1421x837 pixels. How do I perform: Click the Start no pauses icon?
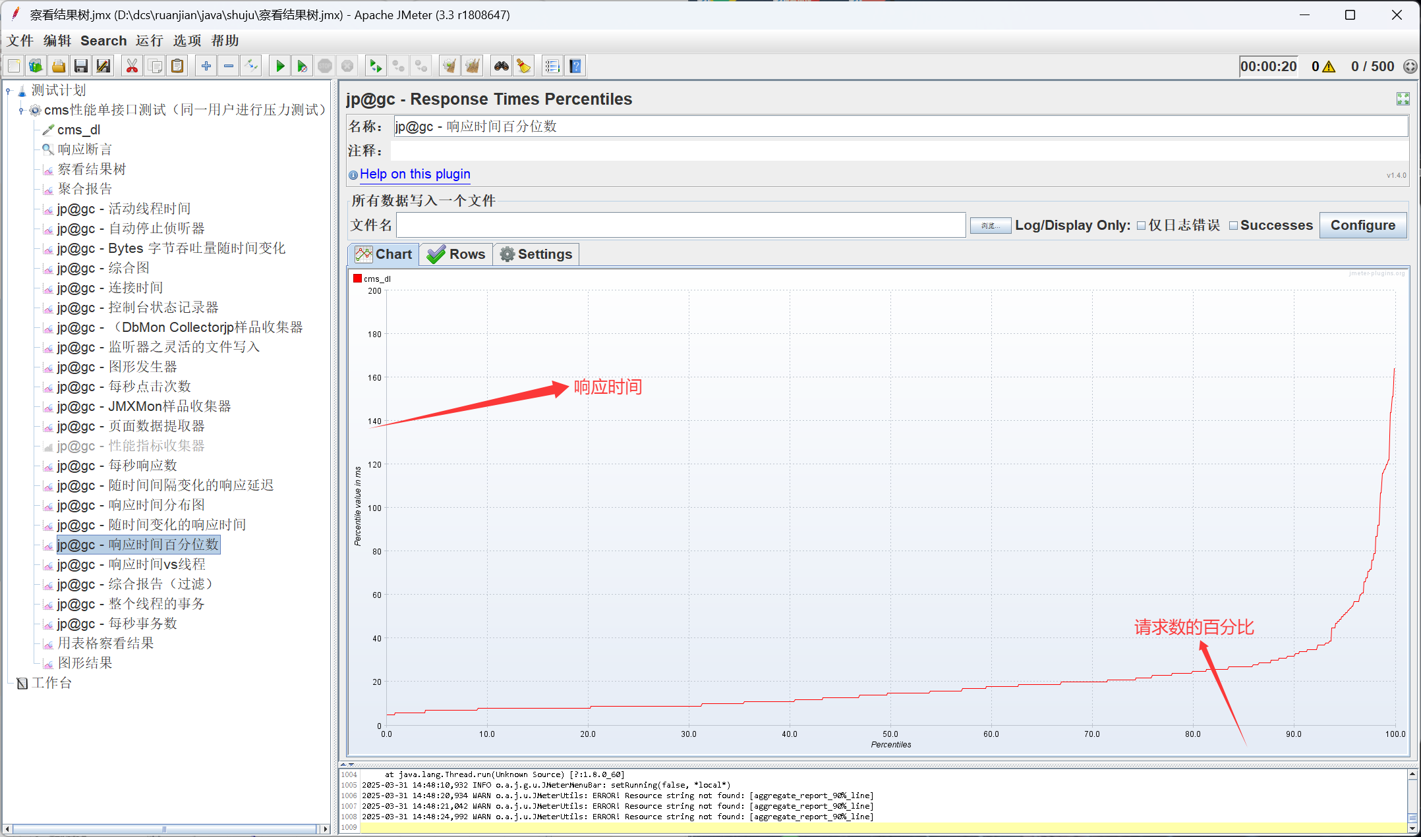[x=302, y=66]
